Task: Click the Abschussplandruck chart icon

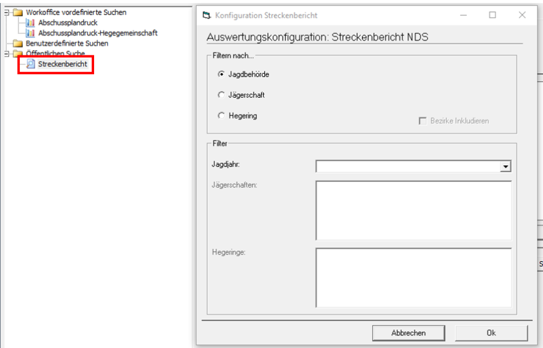Action: point(31,23)
